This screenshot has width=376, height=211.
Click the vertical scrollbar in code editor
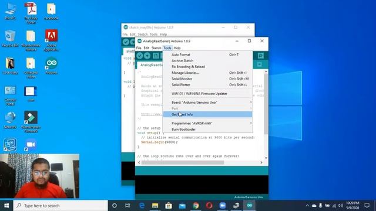266,104
